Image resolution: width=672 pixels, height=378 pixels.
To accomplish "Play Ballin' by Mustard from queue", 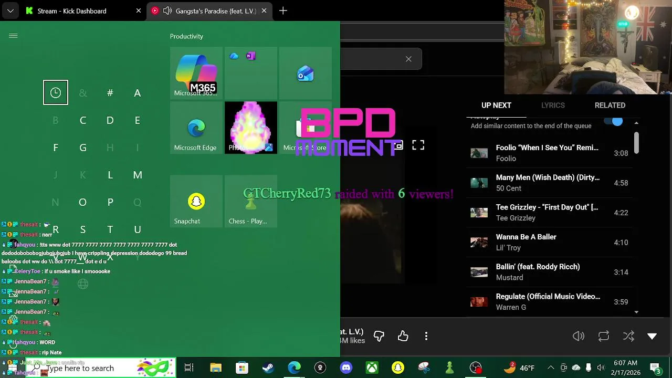I will point(549,272).
